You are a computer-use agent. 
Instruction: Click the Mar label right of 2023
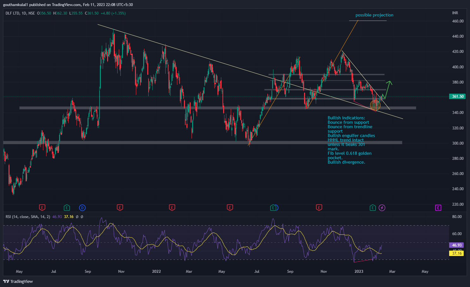click(x=392, y=271)
